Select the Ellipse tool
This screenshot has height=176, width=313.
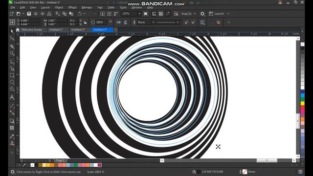tap(12, 82)
